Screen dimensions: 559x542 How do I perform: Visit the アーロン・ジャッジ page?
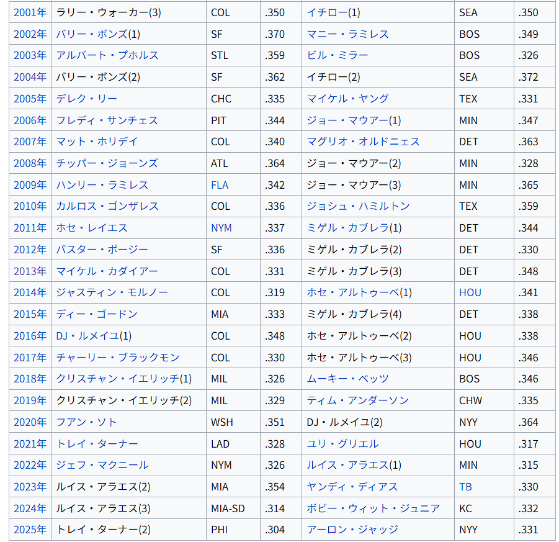(352, 530)
